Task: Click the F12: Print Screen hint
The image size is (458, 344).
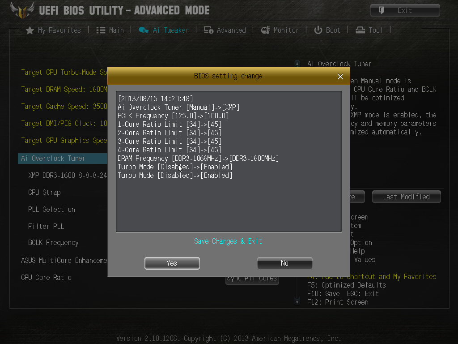Action: click(x=338, y=302)
